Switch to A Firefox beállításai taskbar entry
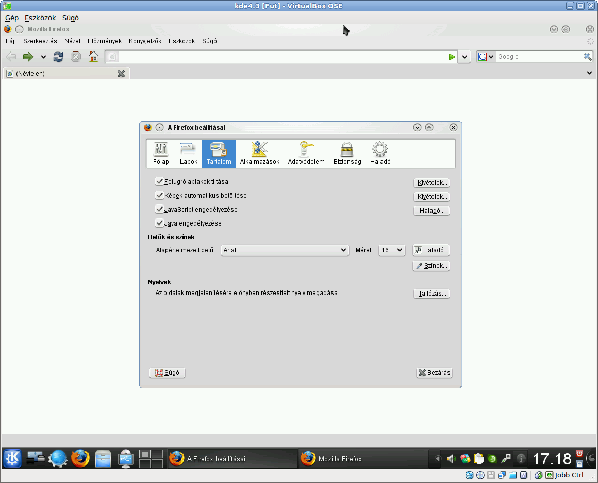 click(x=232, y=459)
